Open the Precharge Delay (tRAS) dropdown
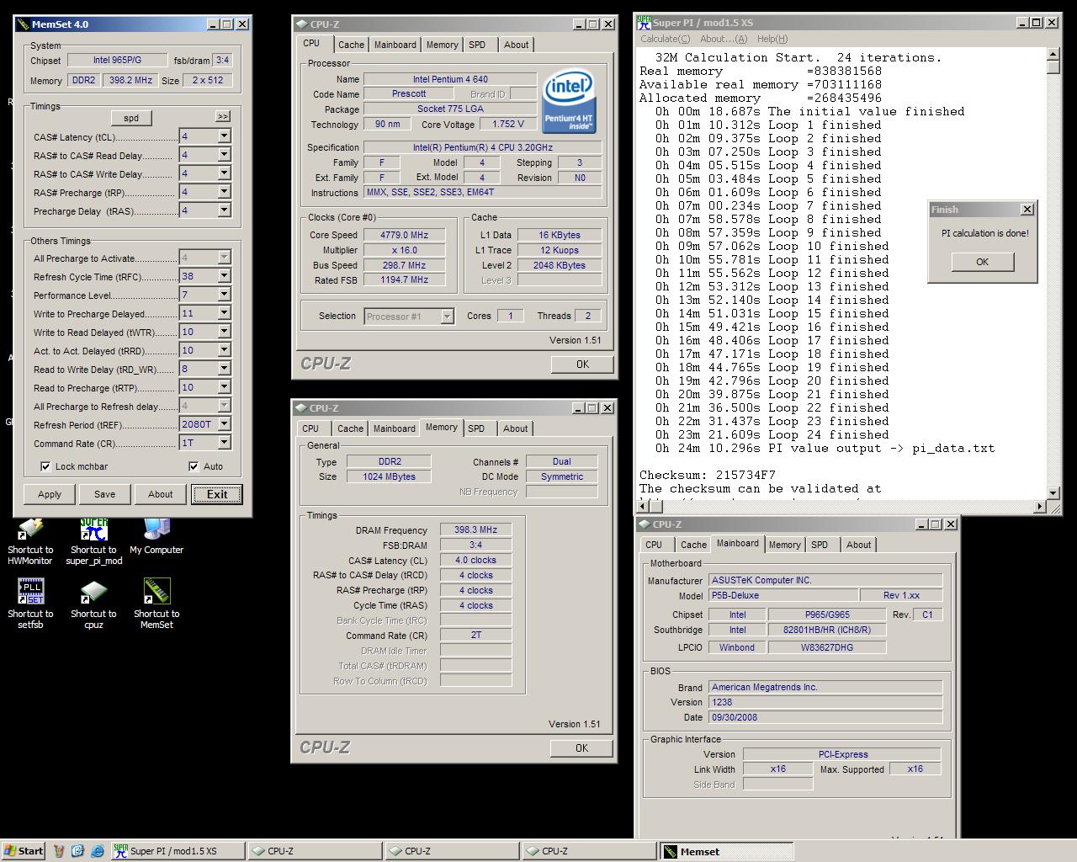1077x862 pixels. 224,210
